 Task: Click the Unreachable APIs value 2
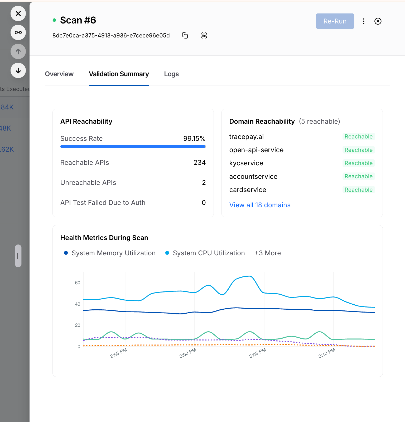click(x=204, y=183)
